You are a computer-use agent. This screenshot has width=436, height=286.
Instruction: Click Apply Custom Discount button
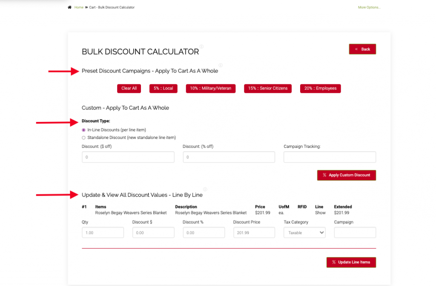pos(347,175)
